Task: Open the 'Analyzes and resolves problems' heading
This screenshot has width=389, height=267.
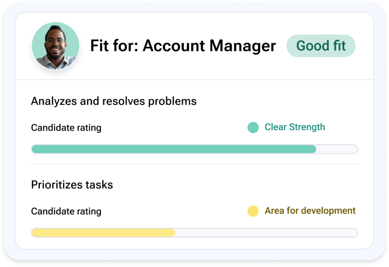Action: tap(114, 101)
